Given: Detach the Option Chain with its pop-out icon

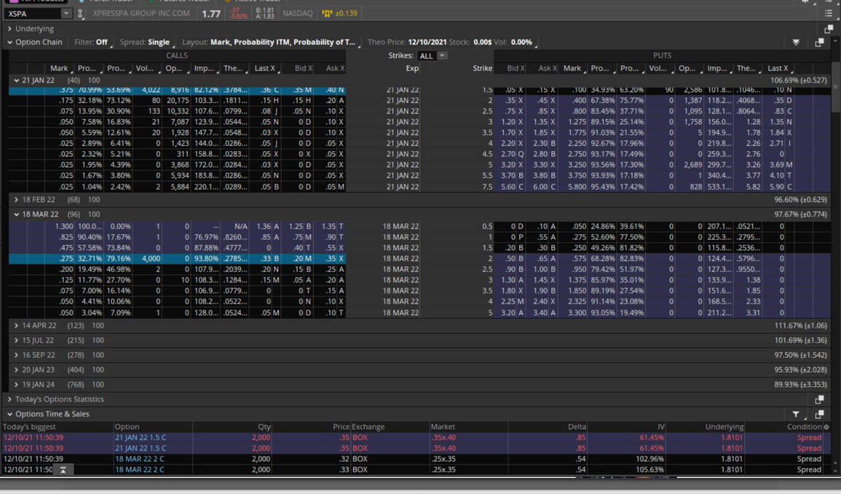Looking at the screenshot, I should (x=819, y=42).
